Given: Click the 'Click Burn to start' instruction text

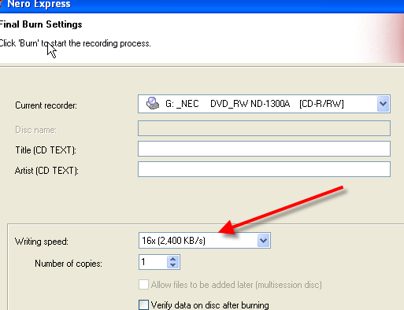Looking at the screenshot, I should [75, 43].
